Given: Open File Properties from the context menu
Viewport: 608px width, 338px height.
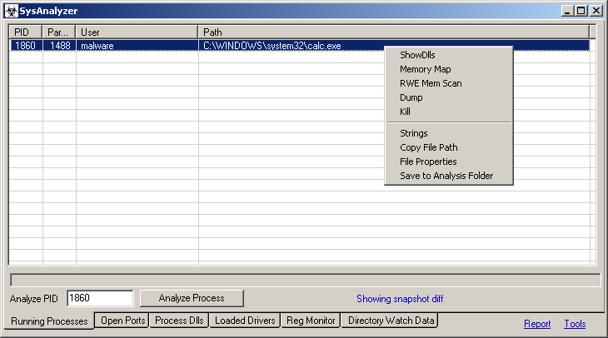Looking at the screenshot, I should (x=428, y=162).
